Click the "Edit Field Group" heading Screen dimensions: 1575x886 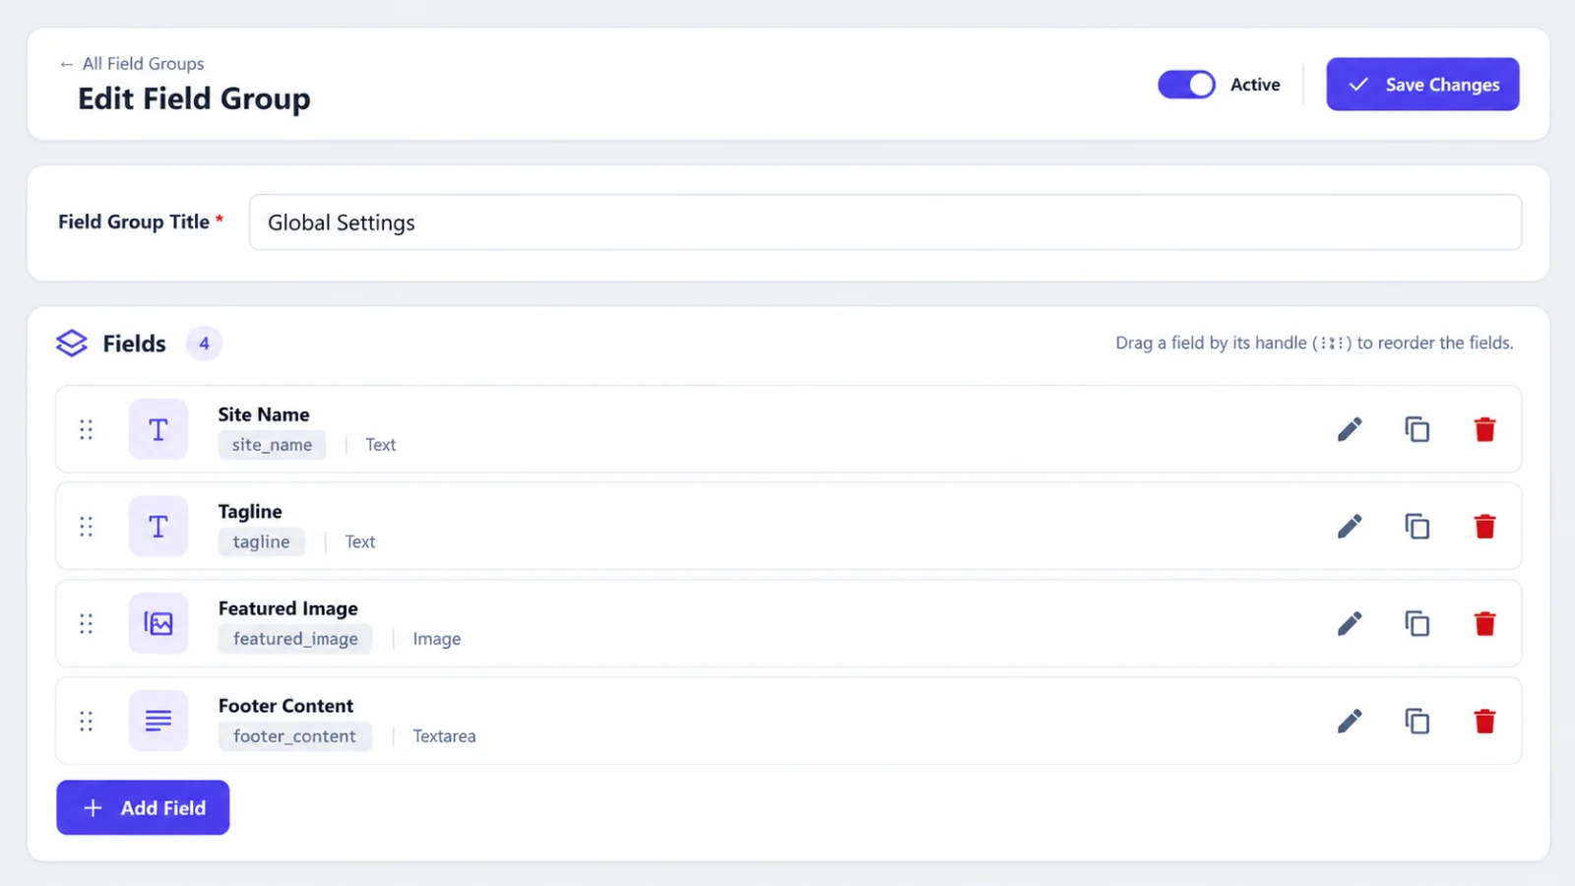[194, 98]
